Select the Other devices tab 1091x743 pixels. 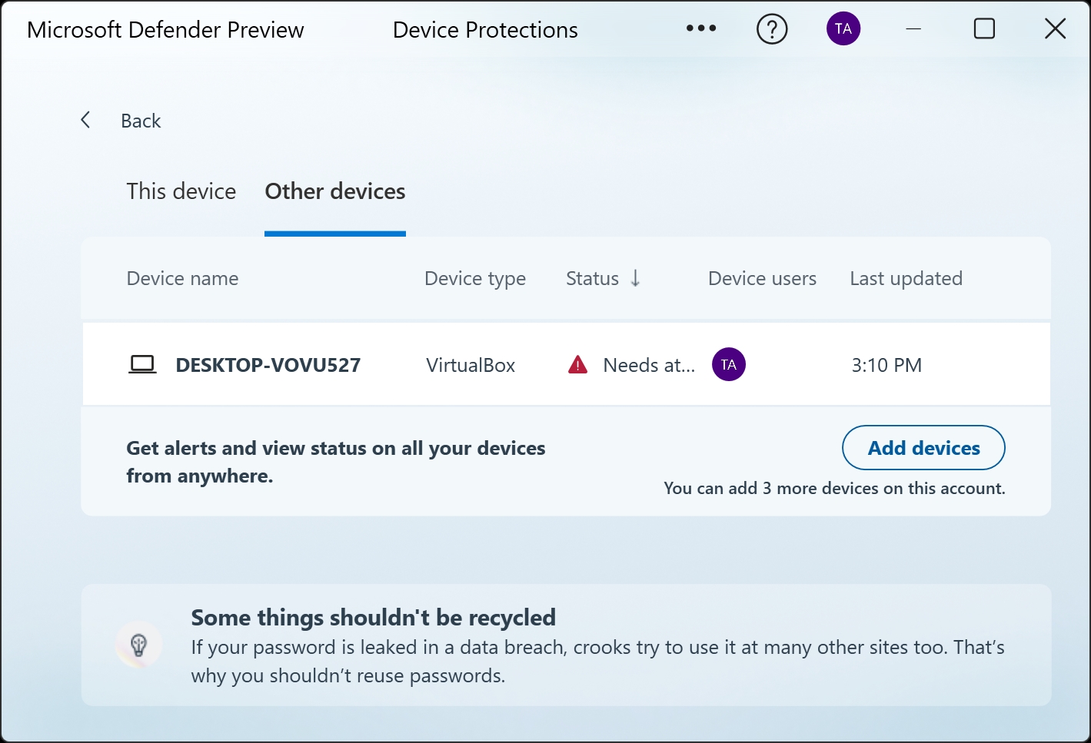(x=335, y=191)
